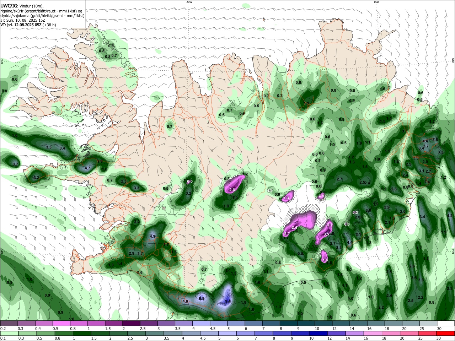Click the 'IT: Sun. 10. 08. 2025 15Z' line
Viewport: 455px width, 341px height.
coord(22,20)
